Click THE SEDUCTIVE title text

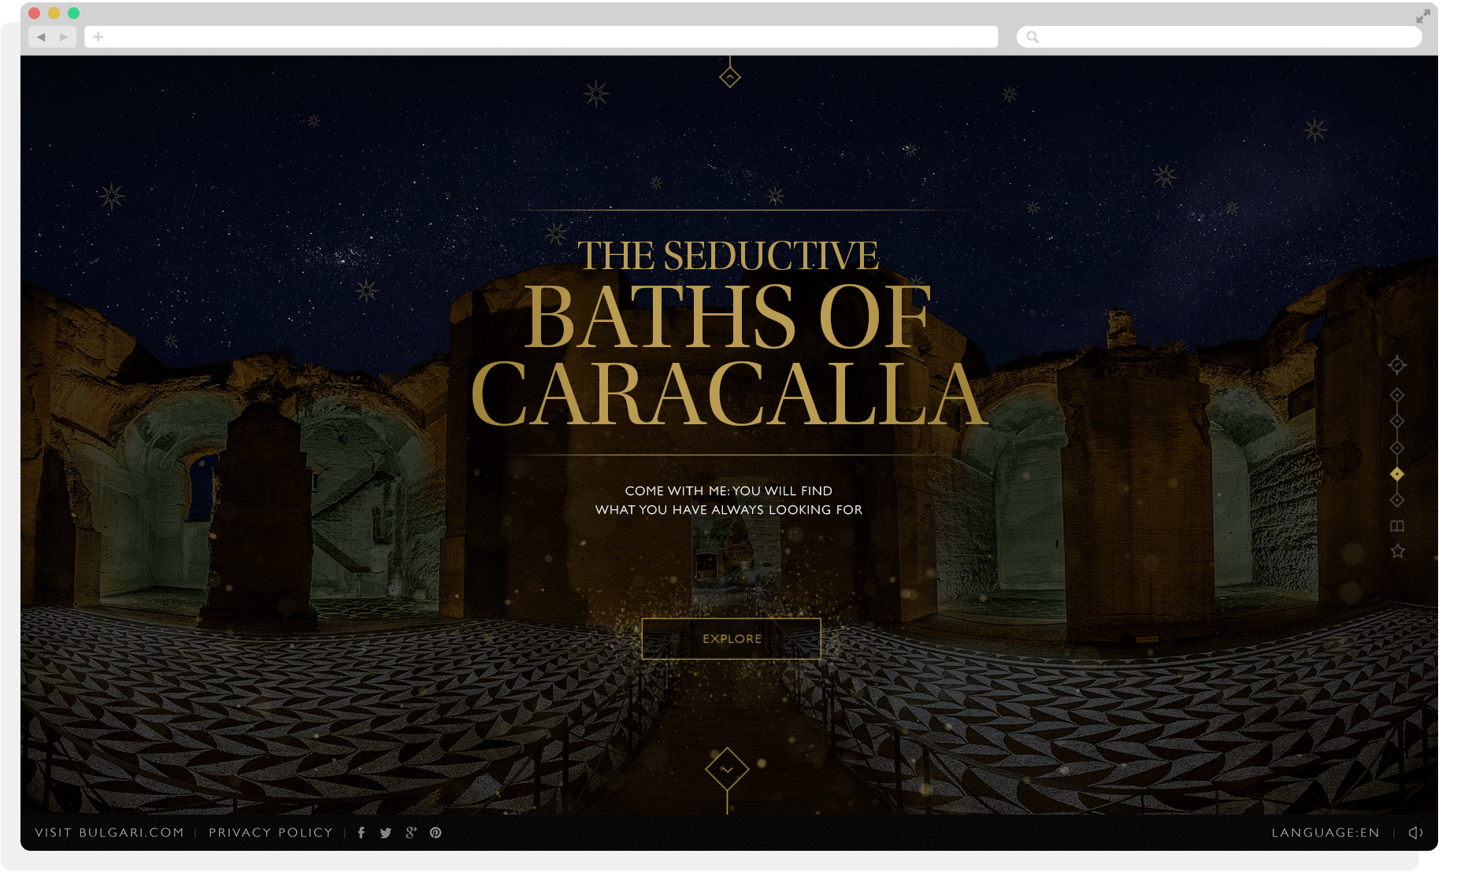(728, 256)
